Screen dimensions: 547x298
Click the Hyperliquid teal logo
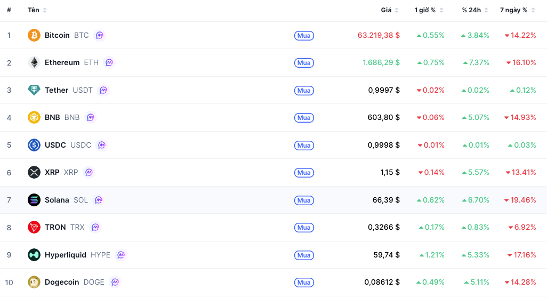pos(34,255)
